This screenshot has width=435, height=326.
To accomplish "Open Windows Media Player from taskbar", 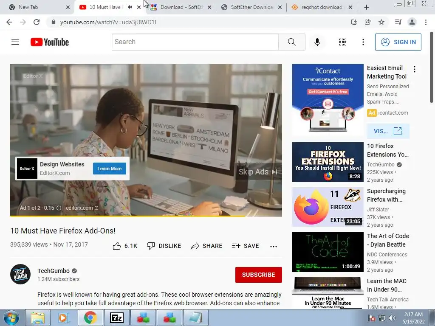I will pos(64,318).
